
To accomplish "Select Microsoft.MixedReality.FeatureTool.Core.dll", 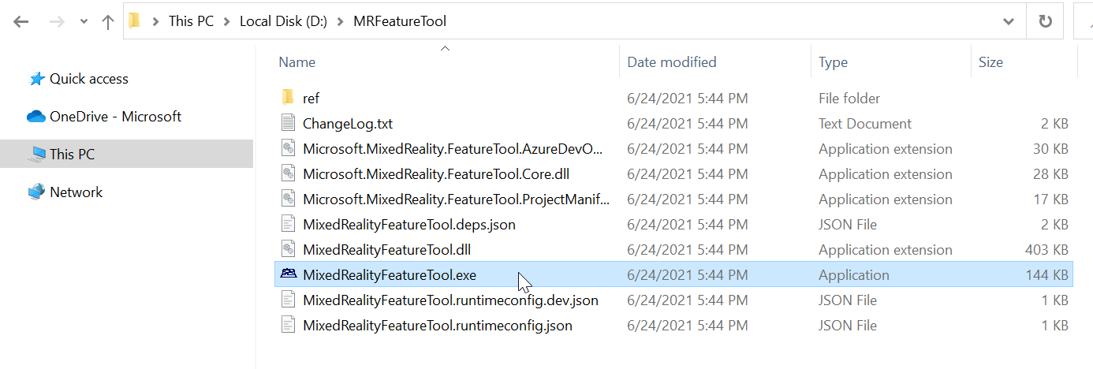I will point(436,174).
